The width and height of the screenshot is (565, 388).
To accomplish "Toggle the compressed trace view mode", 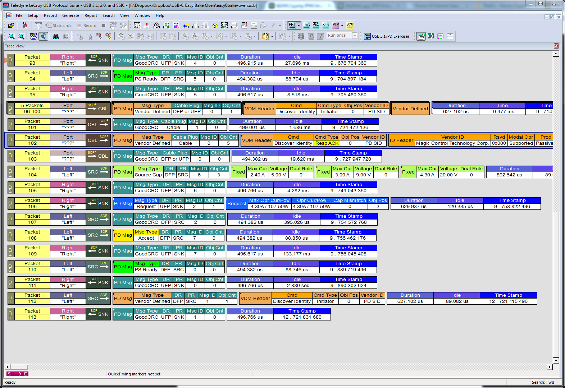I will click(x=430, y=36).
